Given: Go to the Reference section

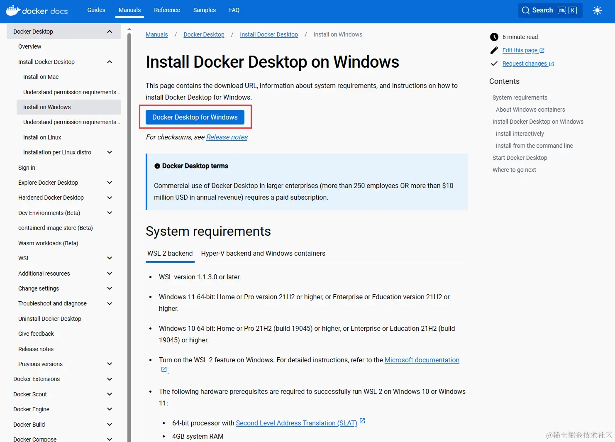Looking at the screenshot, I should 167,10.
